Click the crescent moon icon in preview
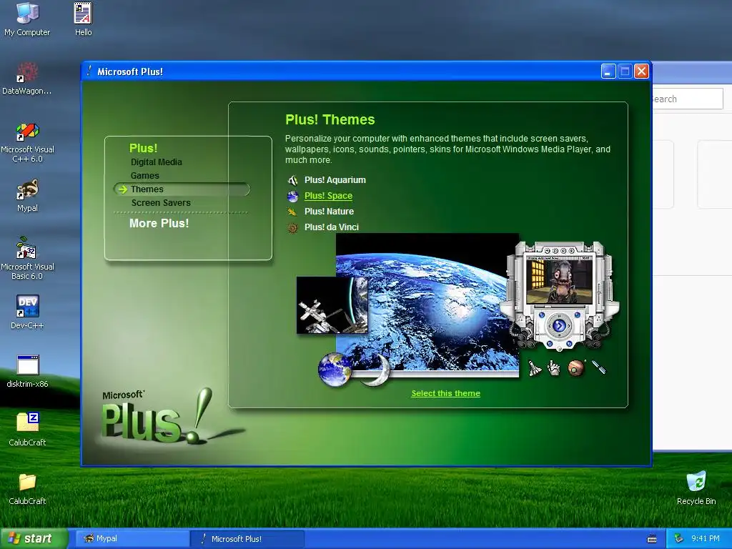The height and width of the screenshot is (549, 732). click(x=378, y=370)
